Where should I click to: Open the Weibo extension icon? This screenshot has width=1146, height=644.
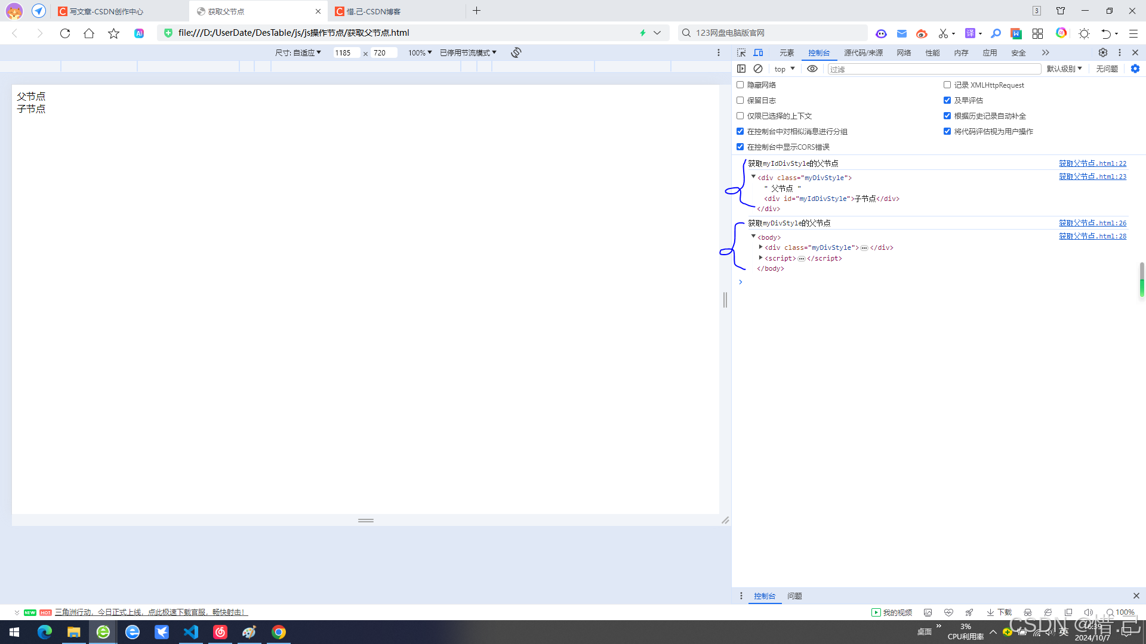922,33
